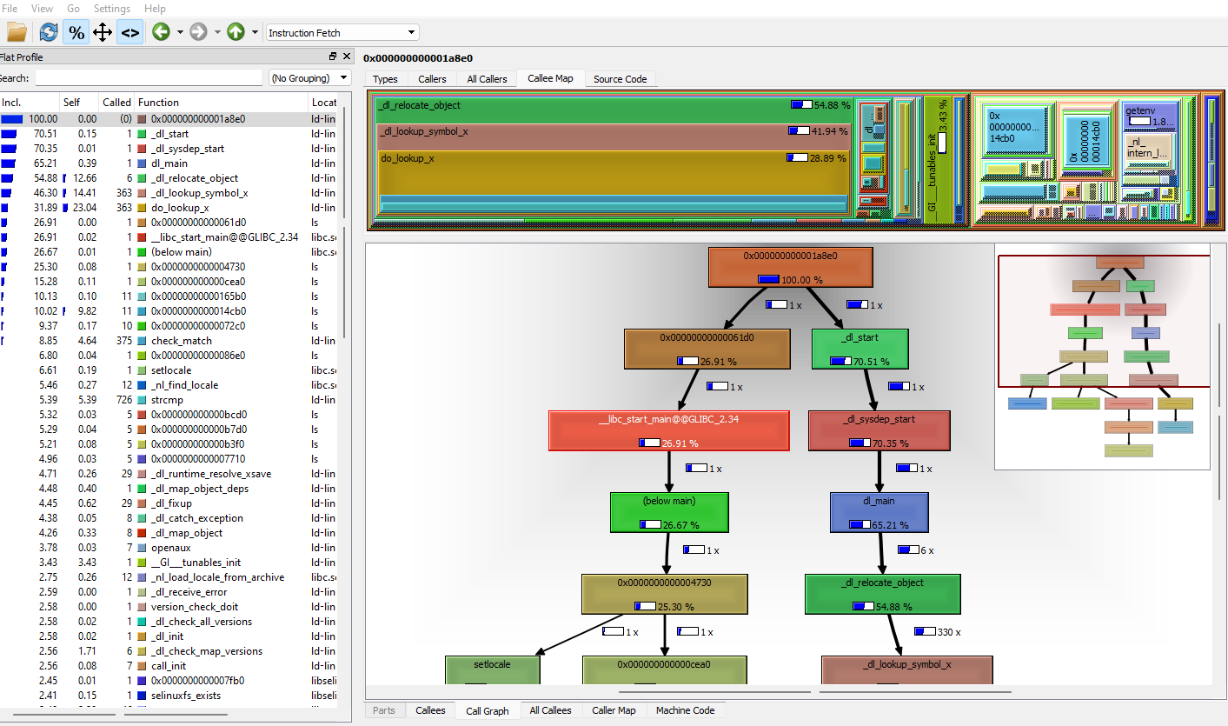This screenshot has width=1228, height=726.
Task: Open the No Grouping dropdown
Action: click(x=310, y=78)
